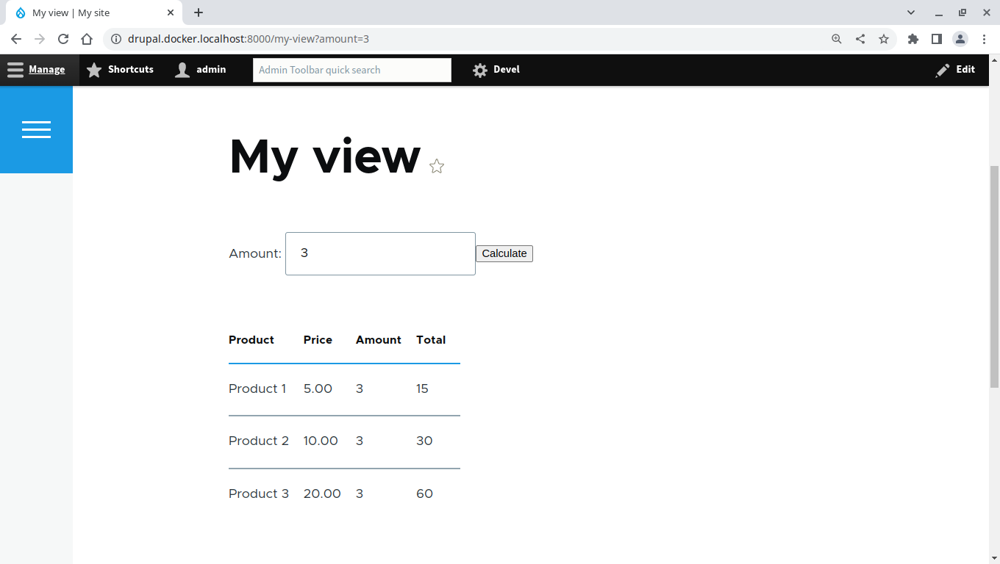Click the Edit pencil toolbar button
The image size is (1000, 564).
(x=955, y=70)
